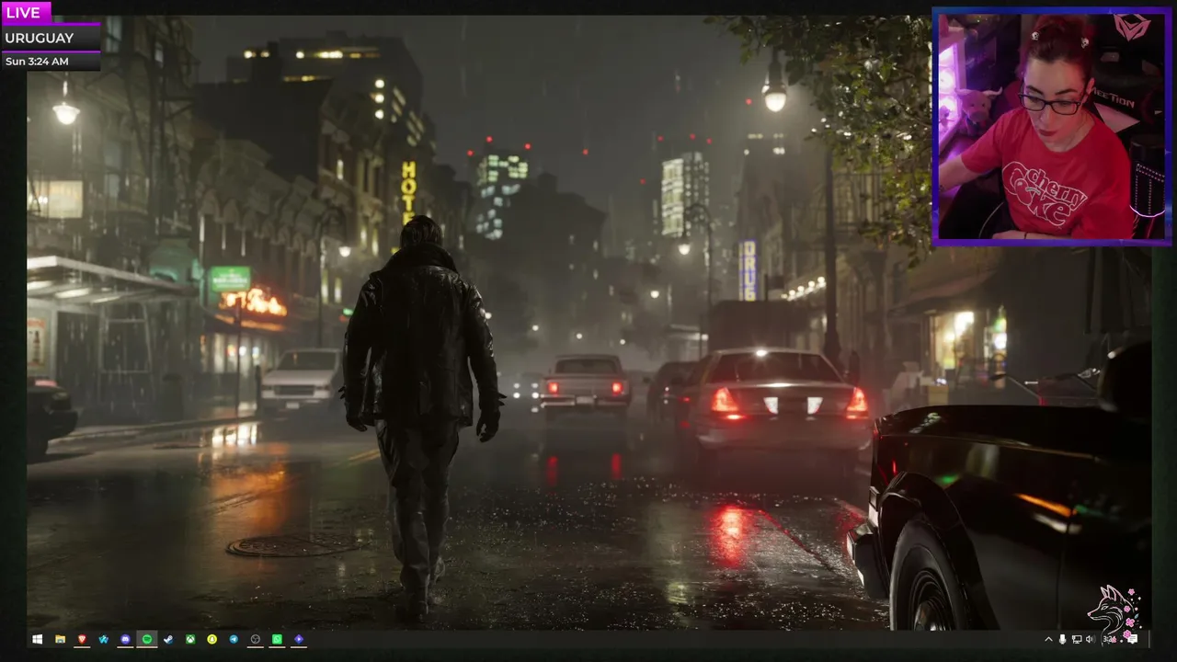Image resolution: width=1177 pixels, height=662 pixels.
Task: Click the microphone tray icon
Action: [1062, 639]
